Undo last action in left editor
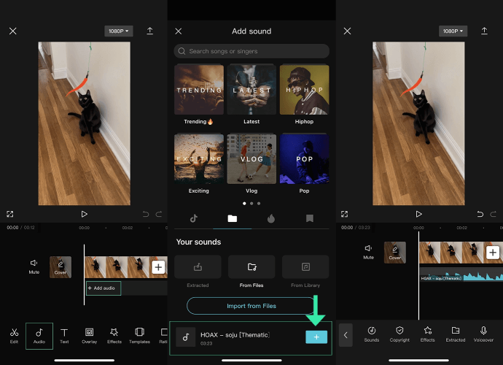The height and width of the screenshot is (365, 503). [146, 214]
